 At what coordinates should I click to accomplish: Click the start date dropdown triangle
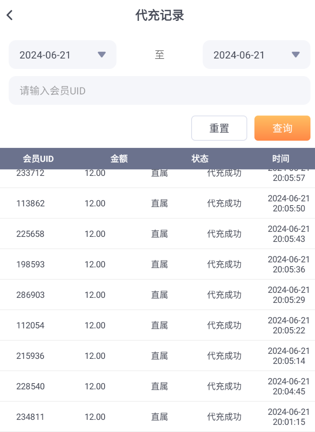(x=102, y=55)
